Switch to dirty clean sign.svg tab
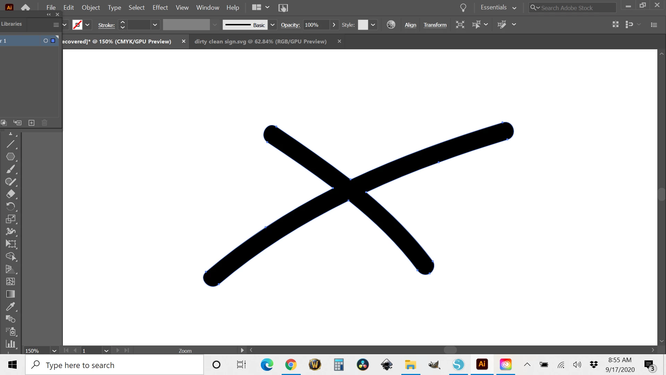Image resolution: width=666 pixels, height=375 pixels. coord(260,42)
